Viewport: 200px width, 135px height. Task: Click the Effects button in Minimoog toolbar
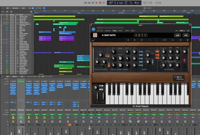(165, 40)
